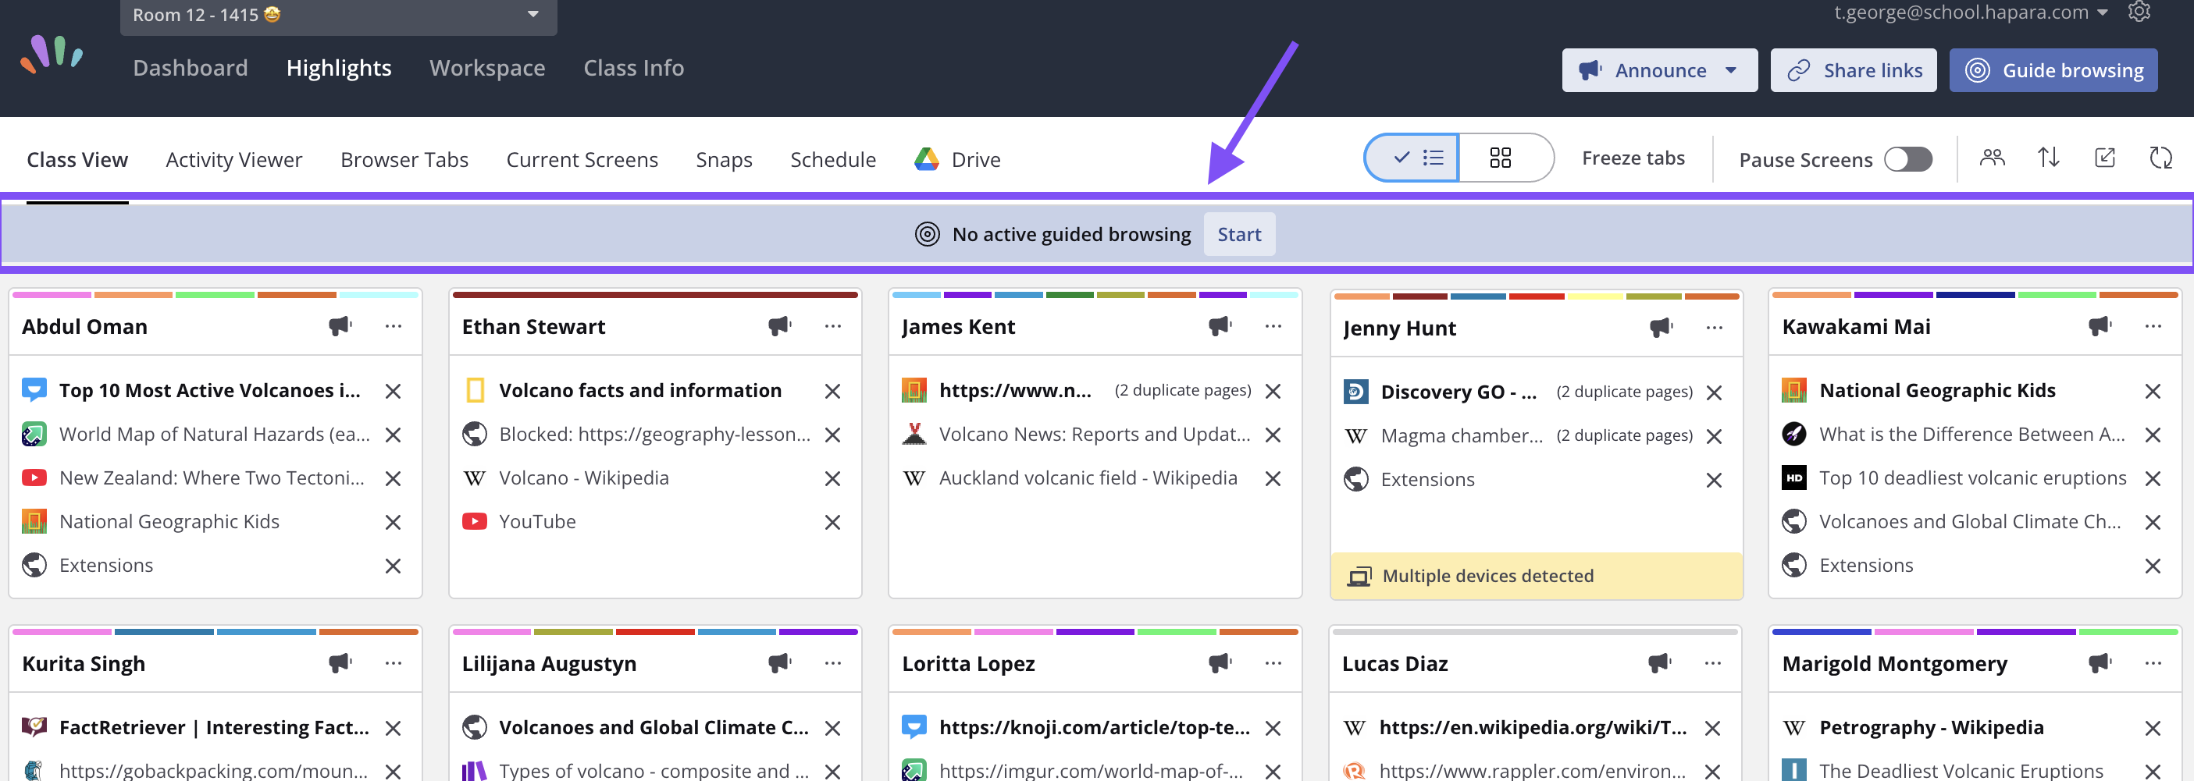Viewport: 2194px width, 781px height.
Task: Open Class Info
Action: click(x=634, y=68)
